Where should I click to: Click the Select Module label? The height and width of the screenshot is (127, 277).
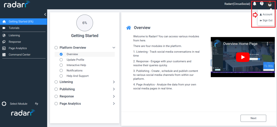click(19, 104)
